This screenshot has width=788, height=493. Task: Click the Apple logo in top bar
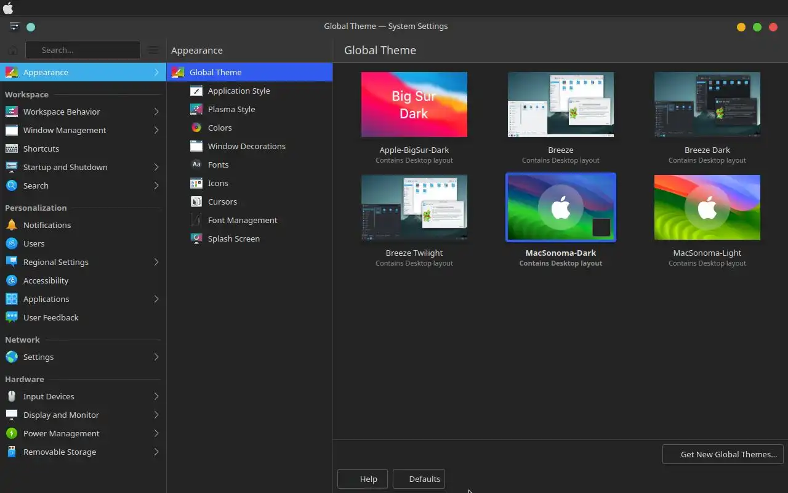[8, 8]
